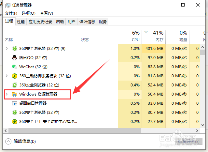Click the 50.4 MB memory value
Image resolution: width=208 pixels, height=152 pixels.
156,94
